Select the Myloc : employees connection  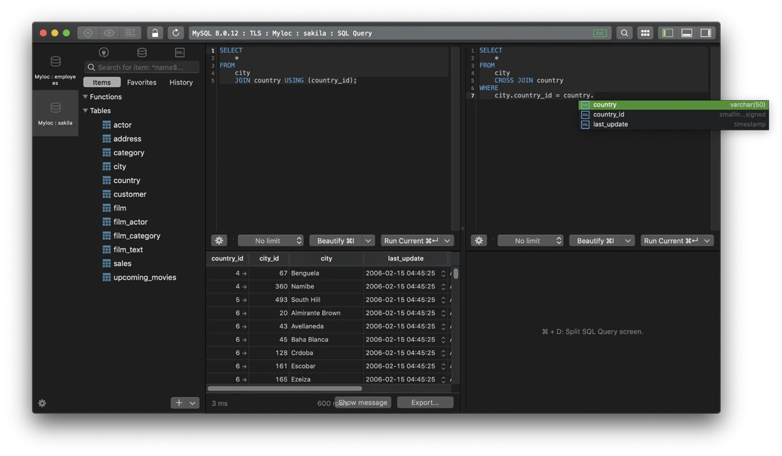click(x=55, y=69)
